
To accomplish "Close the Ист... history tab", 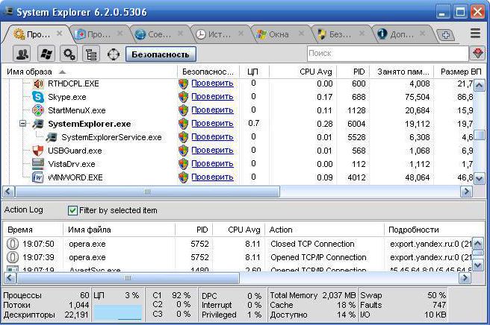I will 241,33.
